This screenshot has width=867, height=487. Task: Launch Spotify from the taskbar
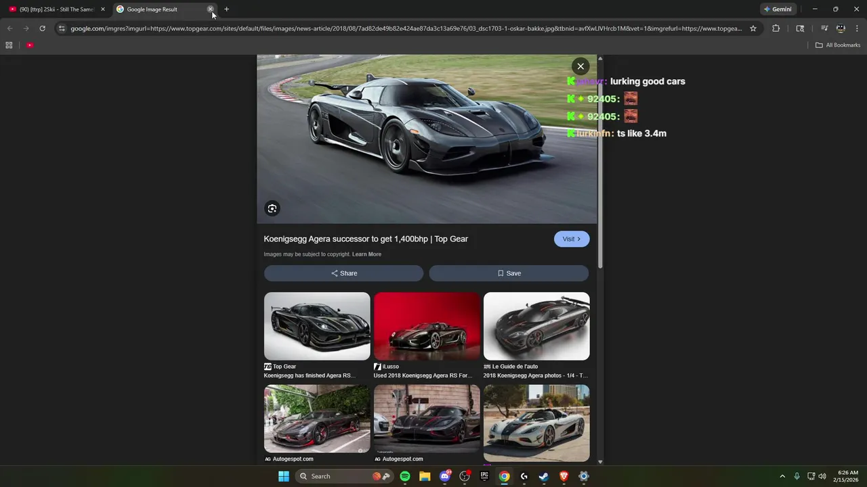405,476
